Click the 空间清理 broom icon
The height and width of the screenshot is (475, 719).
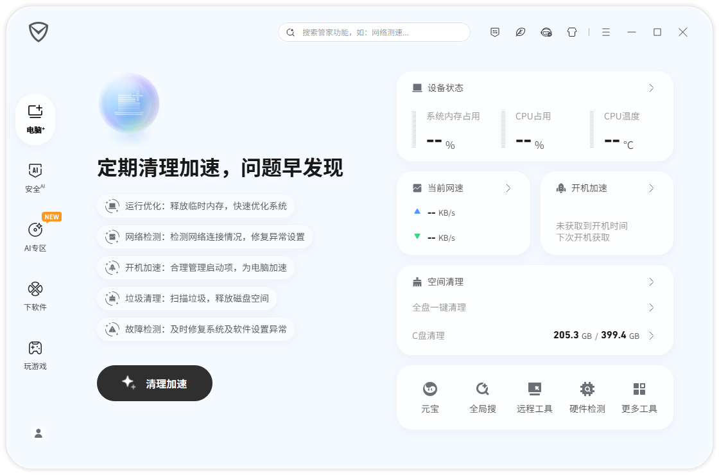[x=417, y=282]
